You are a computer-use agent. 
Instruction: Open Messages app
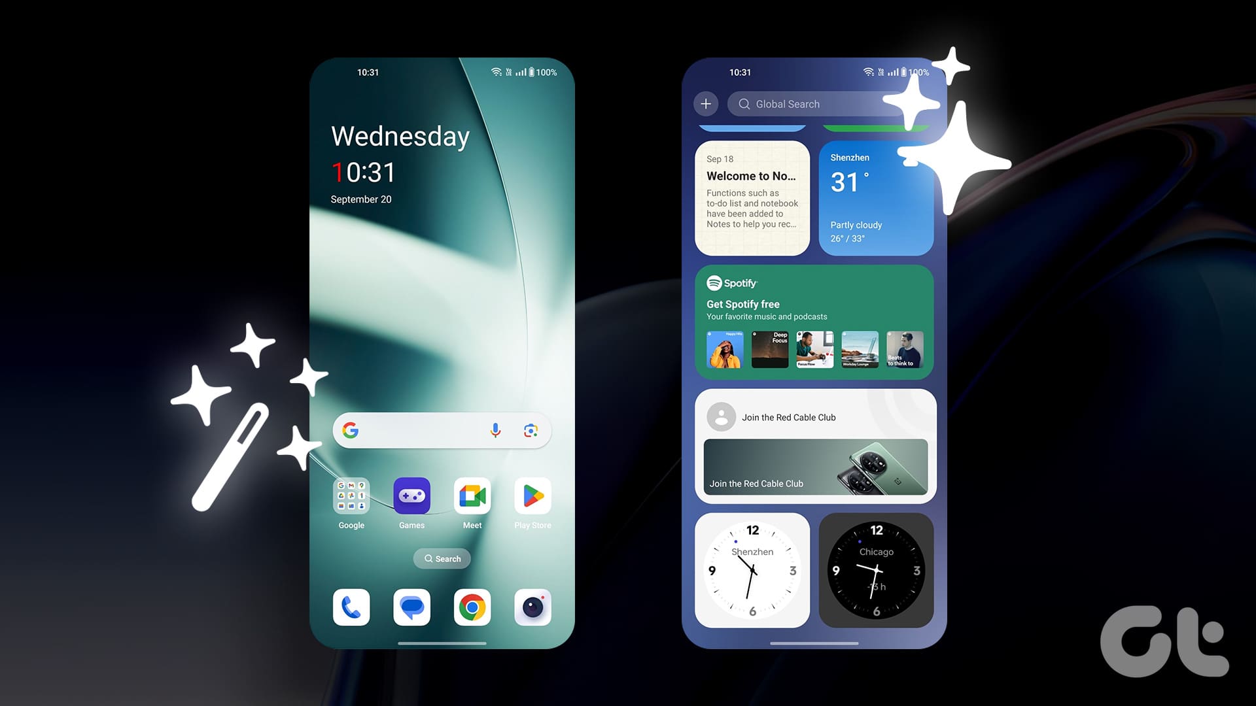[411, 608]
